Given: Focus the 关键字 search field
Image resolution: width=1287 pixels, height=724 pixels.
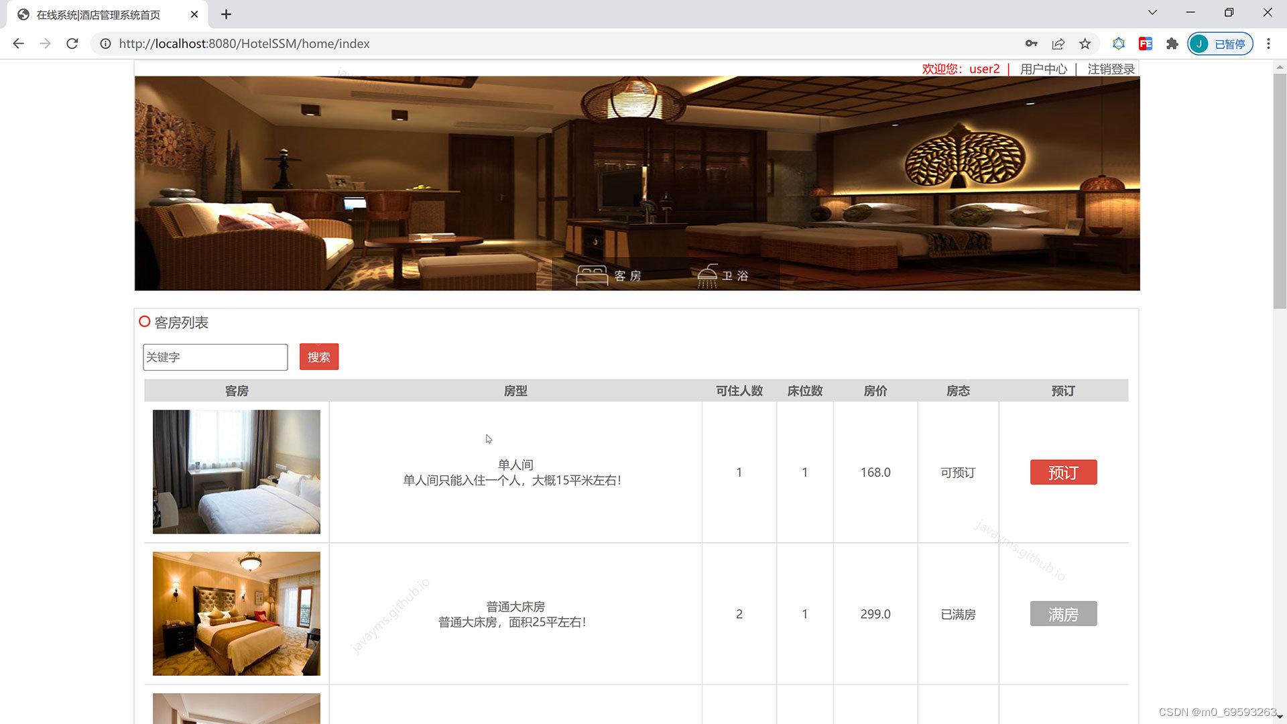Looking at the screenshot, I should pos(215,357).
